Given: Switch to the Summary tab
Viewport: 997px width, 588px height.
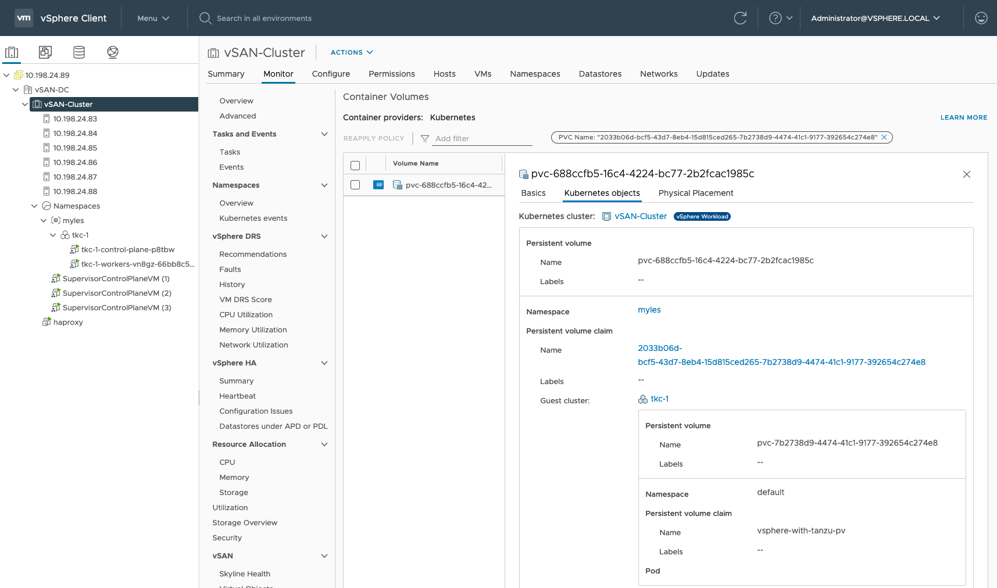Looking at the screenshot, I should (226, 74).
